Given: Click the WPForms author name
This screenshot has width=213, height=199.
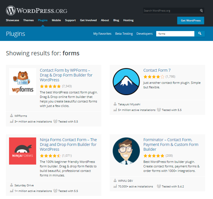Looking at the screenshot, I should coord(21,116).
